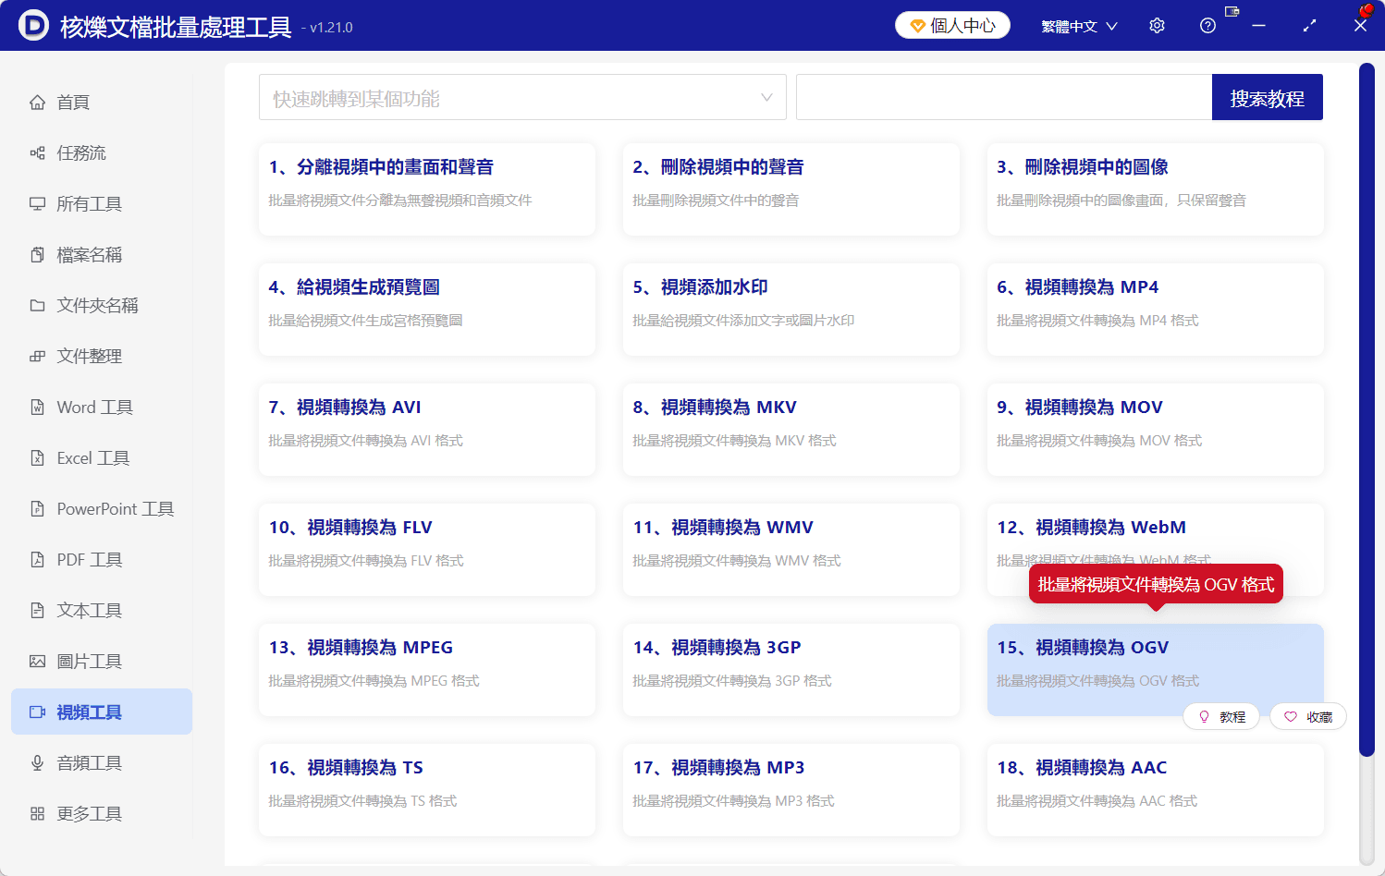Image resolution: width=1385 pixels, height=876 pixels.
Task: Open 檔案名稱 in the sidebar
Action: [102, 255]
